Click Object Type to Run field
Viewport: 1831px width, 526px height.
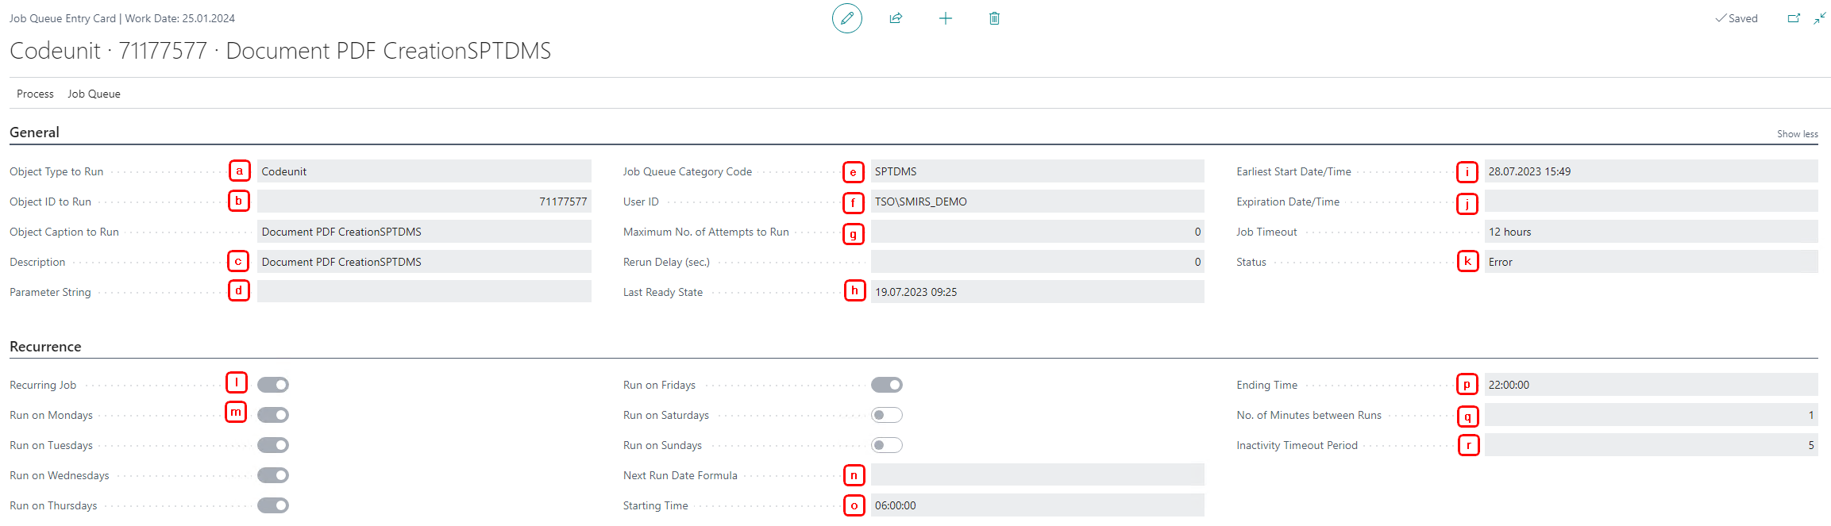coord(424,171)
